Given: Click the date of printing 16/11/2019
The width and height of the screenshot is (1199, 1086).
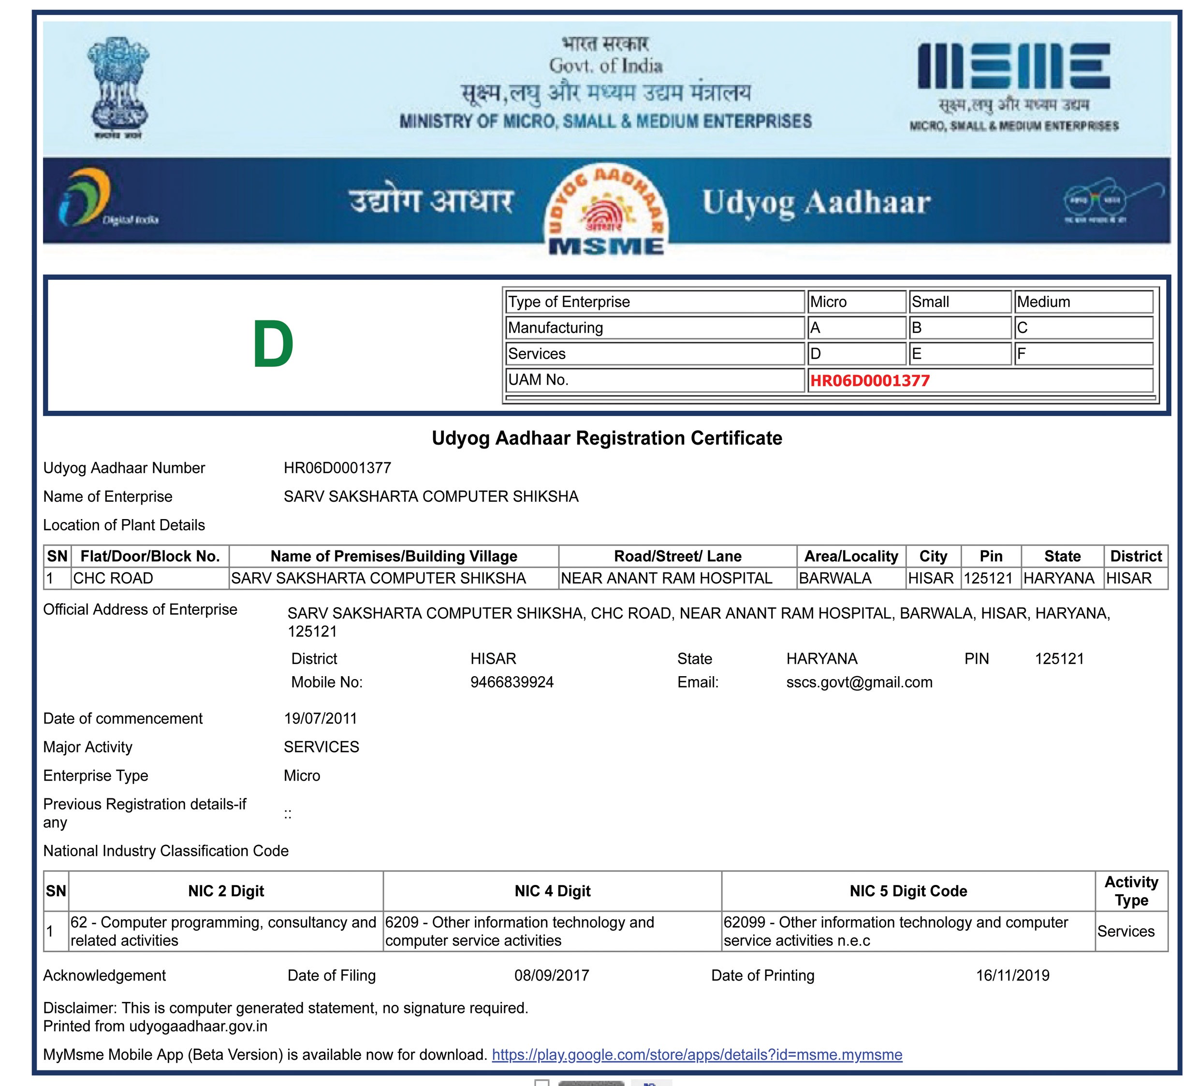Looking at the screenshot, I should (1012, 975).
